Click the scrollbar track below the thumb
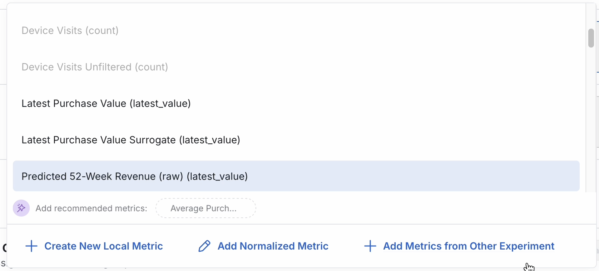The height and width of the screenshot is (271, 599). click(x=591, y=125)
